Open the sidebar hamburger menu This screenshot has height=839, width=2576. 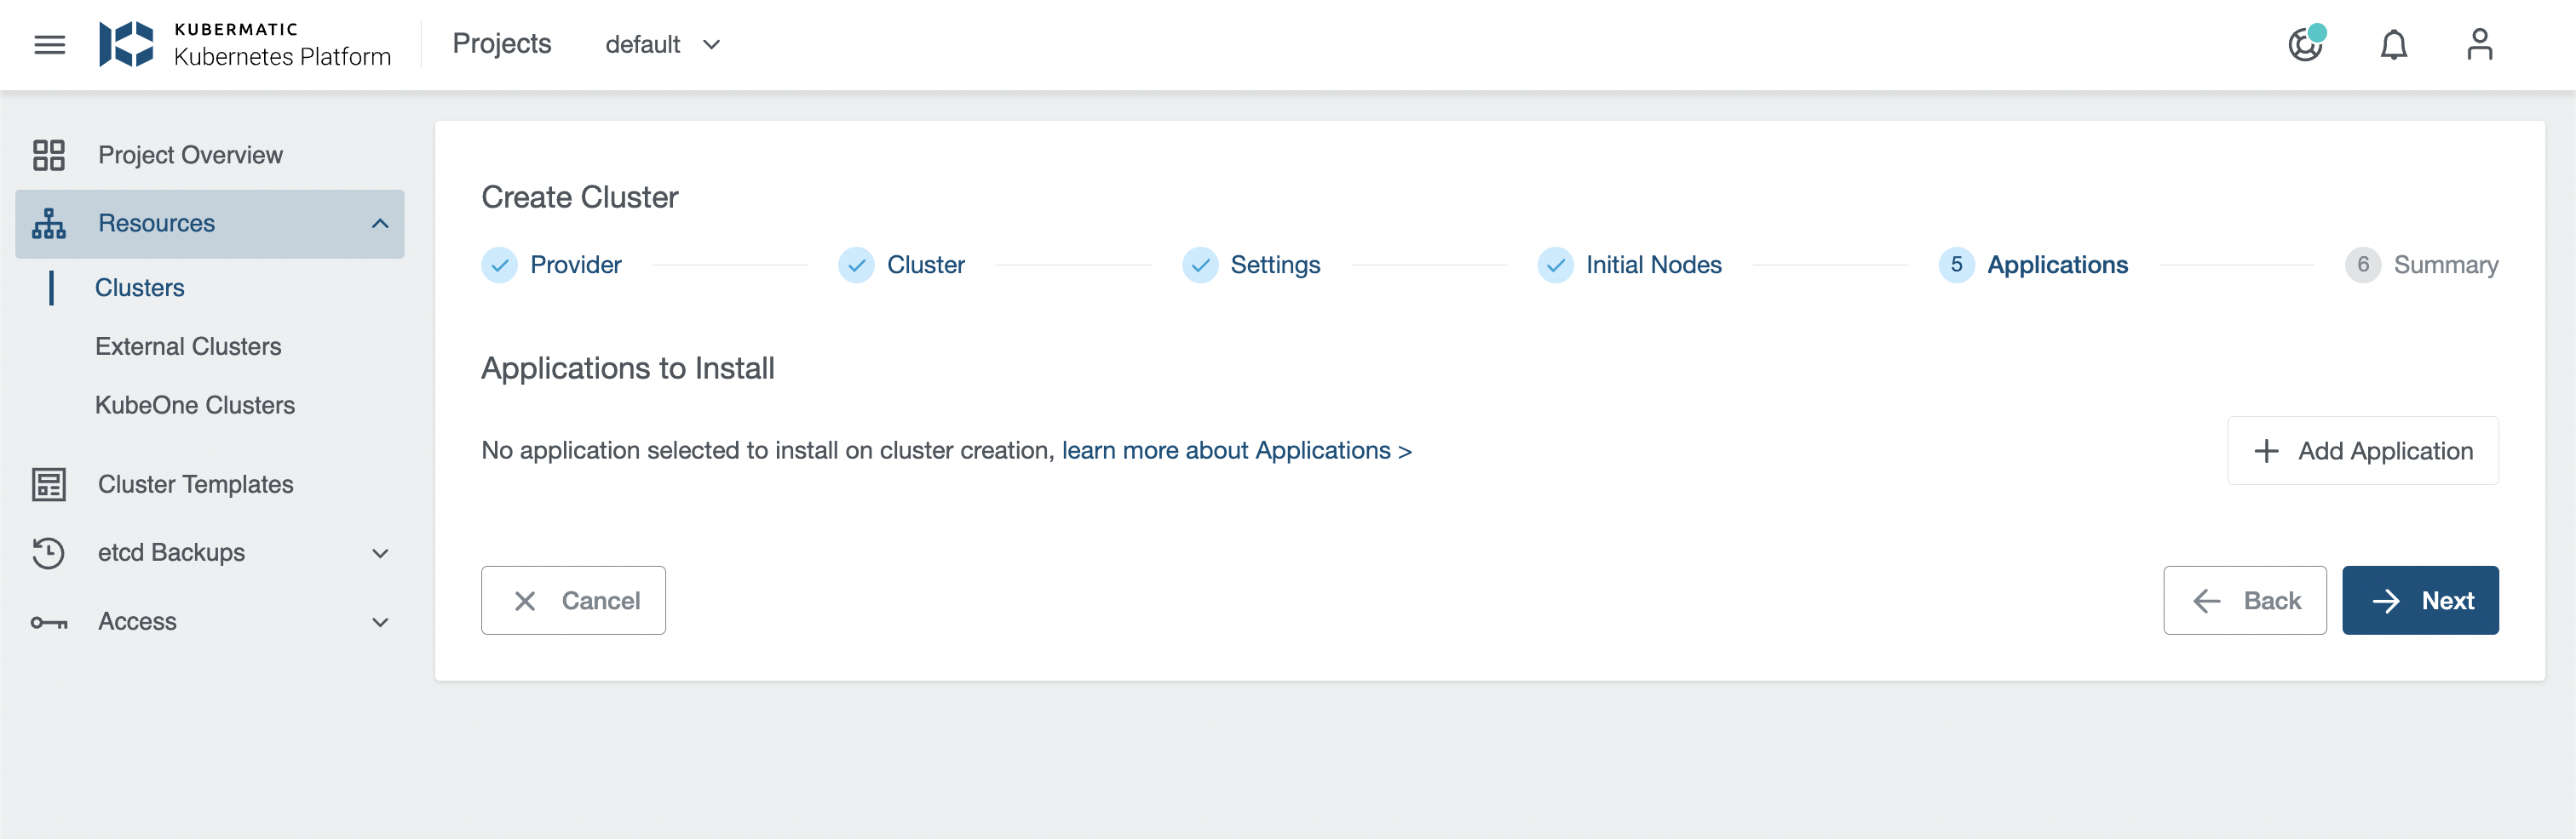coord(49,45)
